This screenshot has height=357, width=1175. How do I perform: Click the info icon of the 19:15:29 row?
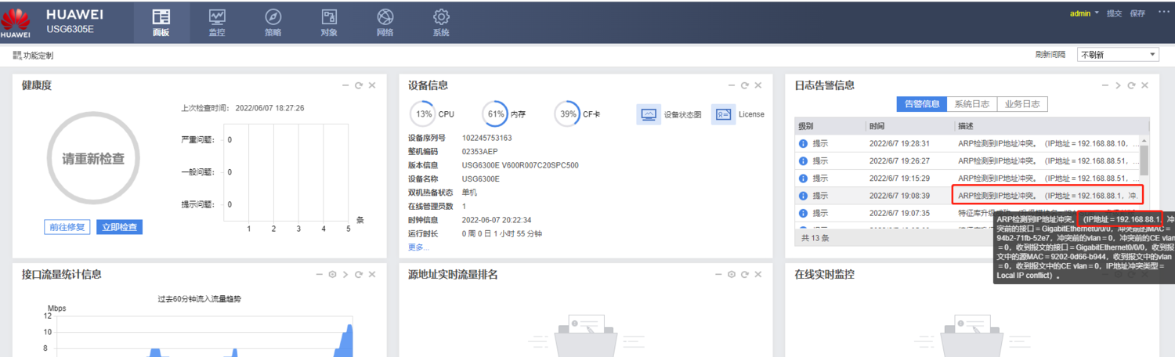click(x=803, y=178)
